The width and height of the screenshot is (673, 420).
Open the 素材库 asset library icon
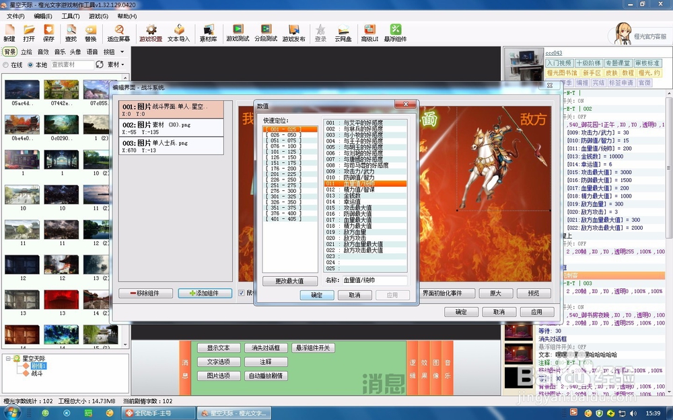coord(208,33)
